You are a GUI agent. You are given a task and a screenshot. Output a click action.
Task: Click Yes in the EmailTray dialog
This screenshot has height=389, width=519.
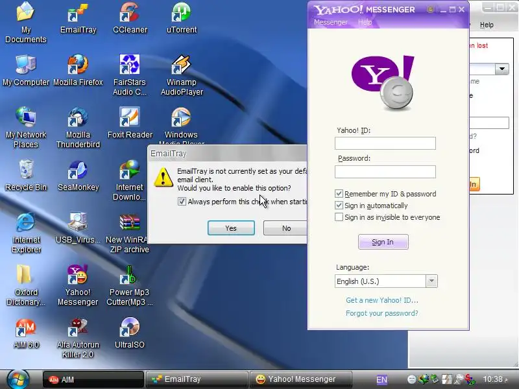[x=231, y=228]
